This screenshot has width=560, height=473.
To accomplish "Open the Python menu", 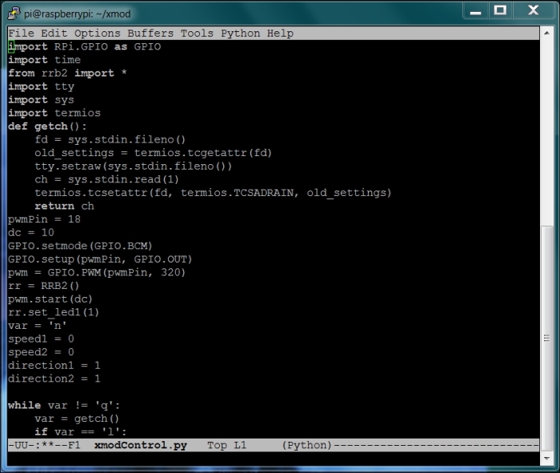I will 240,34.
